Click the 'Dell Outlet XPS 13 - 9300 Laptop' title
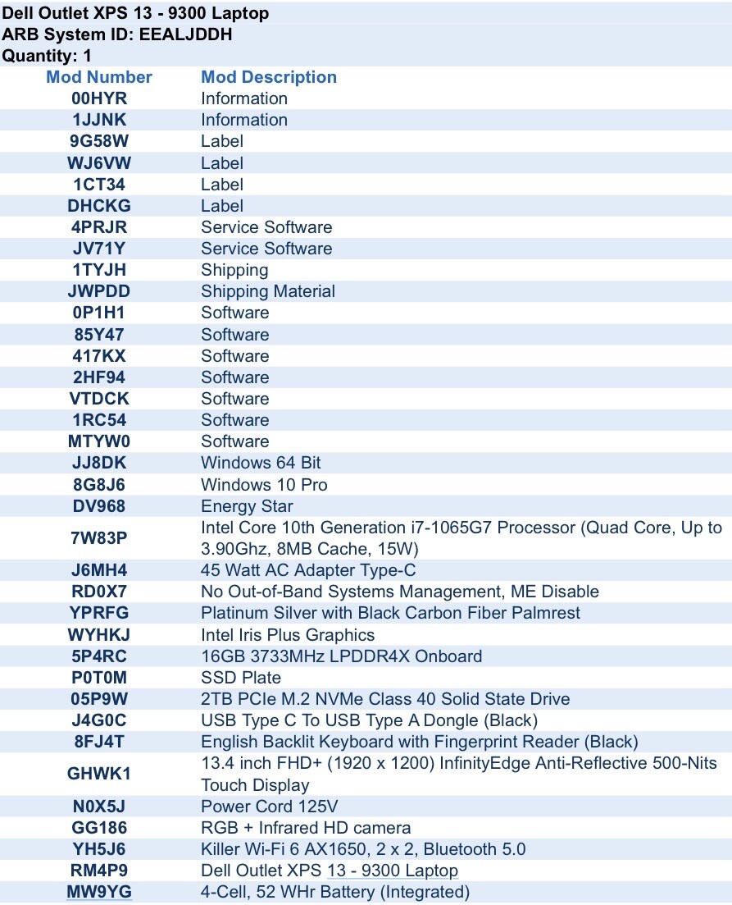Image resolution: width=732 pixels, height=905 pixels. tap(135, 12)
